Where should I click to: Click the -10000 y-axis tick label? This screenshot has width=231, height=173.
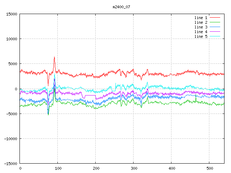click(x=10, y=138)
